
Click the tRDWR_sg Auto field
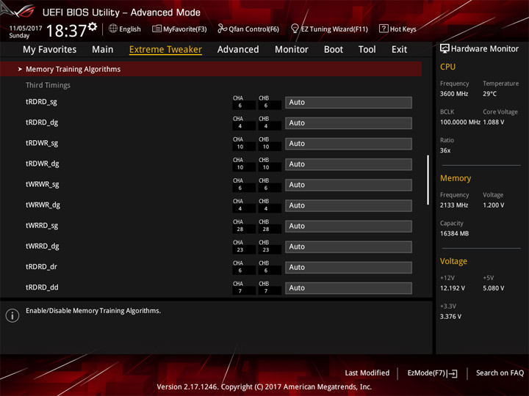pos(348,144)
